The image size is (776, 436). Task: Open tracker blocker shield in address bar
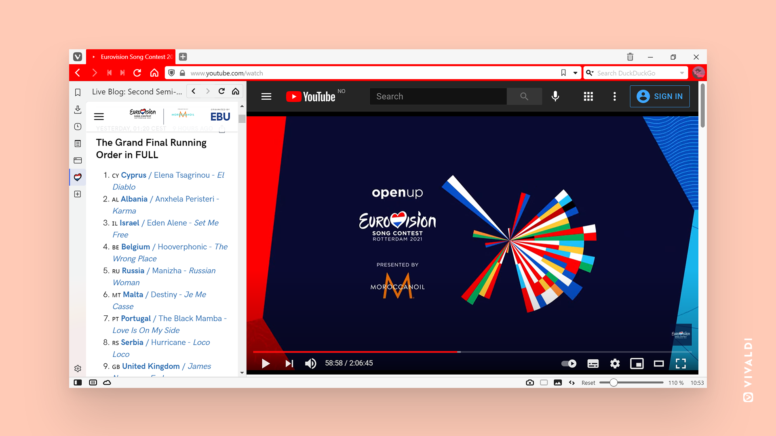pyautogui.click(x=171, y=73)
